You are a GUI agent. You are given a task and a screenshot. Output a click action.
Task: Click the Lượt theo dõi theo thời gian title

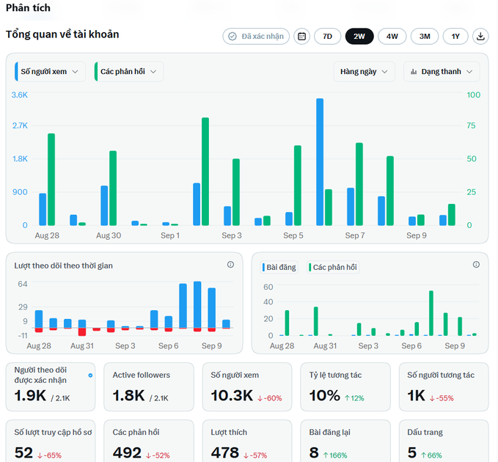63,265
